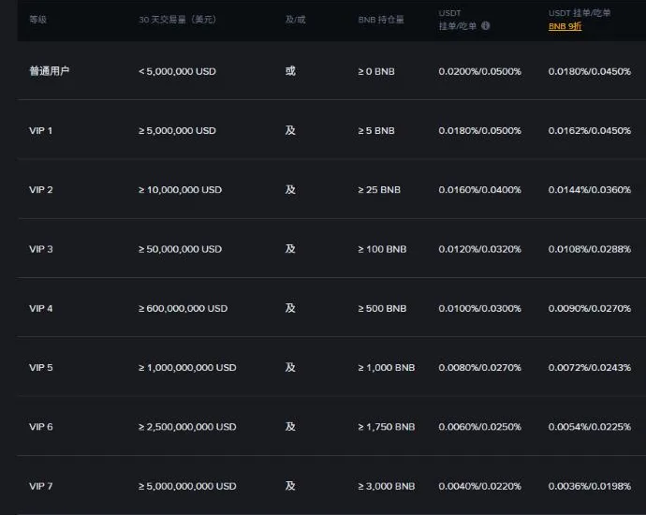Click the 0.0040%/0.0220% fee cell
Viewport: 646px width, 515px height.
pyautogui.click(x=480, y=486)
